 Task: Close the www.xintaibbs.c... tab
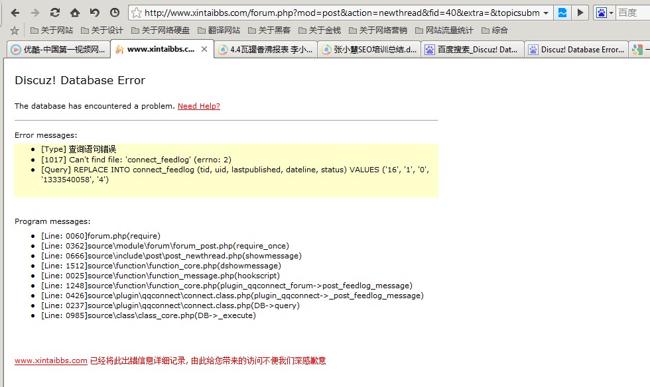tap(204, 49)
